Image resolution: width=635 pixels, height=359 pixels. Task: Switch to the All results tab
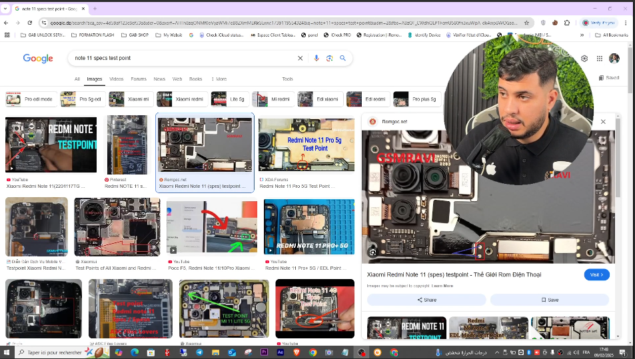77,79
